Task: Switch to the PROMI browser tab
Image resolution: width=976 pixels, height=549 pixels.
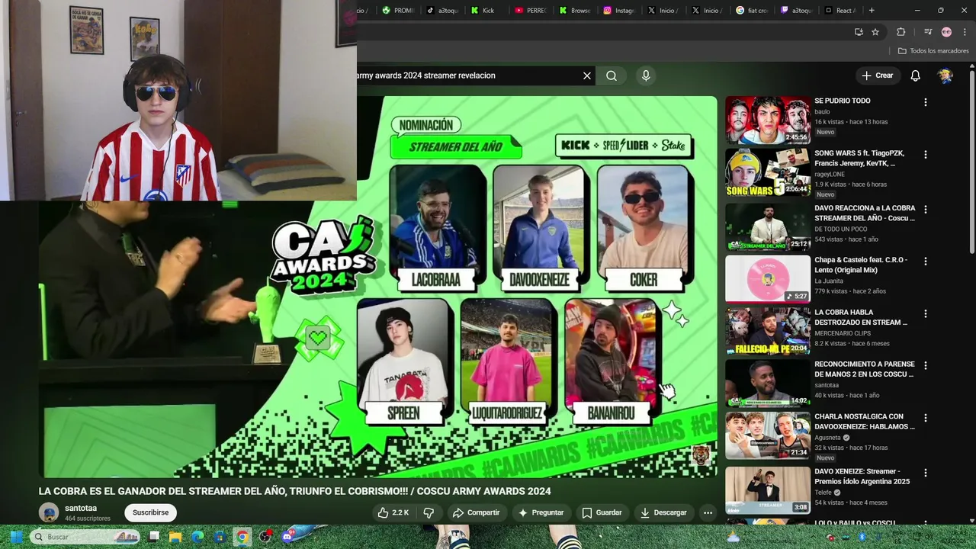Action: pos(398,10)
